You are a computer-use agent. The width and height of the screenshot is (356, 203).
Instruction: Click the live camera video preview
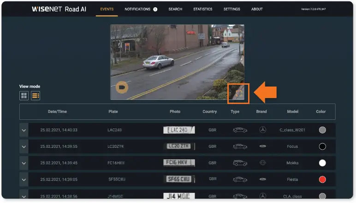coord(178,62)
